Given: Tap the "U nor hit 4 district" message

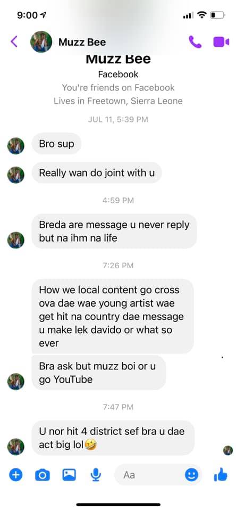Looking at the screenshot, I should click(113, 438).
